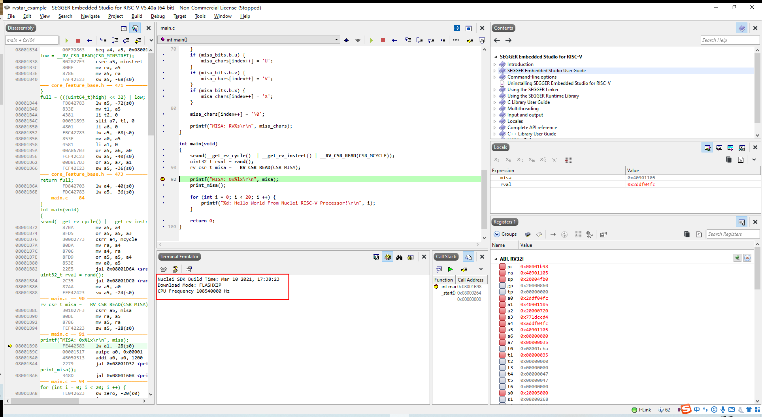Click the go forward arrow in Contents panel
Image resolution: width=762 pixels, height=417 pixels.
[508, 40]
